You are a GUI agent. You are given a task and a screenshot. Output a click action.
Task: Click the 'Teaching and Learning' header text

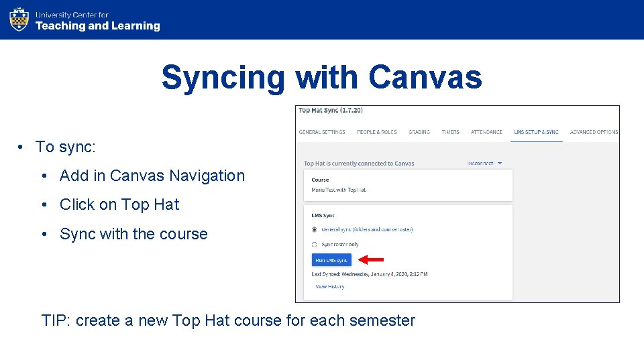98,26
